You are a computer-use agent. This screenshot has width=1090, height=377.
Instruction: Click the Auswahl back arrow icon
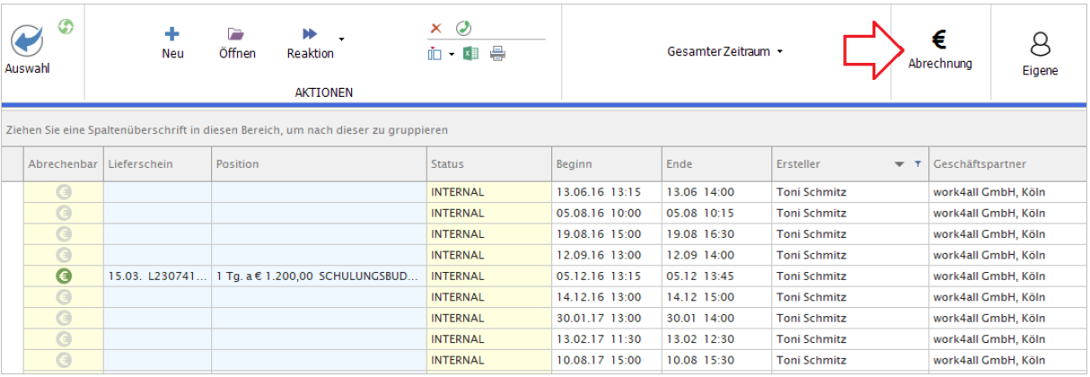click(x=27, y=41)
